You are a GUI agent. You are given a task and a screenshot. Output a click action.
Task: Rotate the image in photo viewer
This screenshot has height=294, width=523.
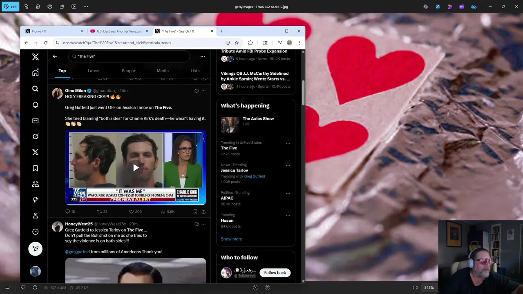pos(26,7)
